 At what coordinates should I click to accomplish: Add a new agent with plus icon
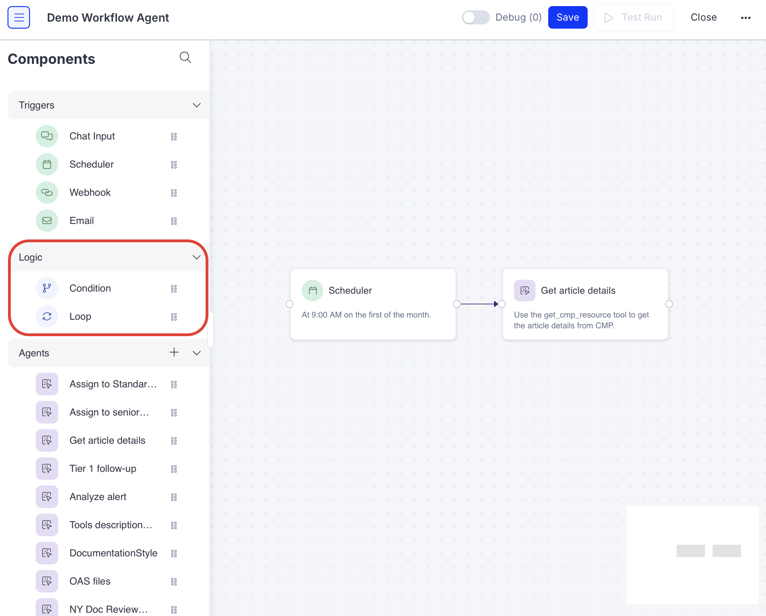tap(174, 353)
